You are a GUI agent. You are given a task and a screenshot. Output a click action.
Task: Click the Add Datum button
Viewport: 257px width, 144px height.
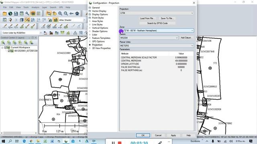coord(186,38)
